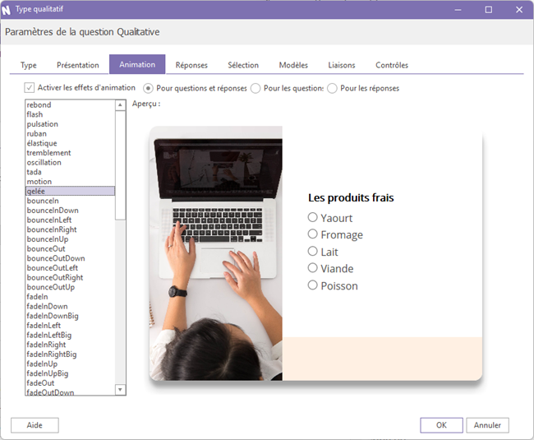Select flash animation effect
This screenshot has width=534, height=440.
[71, 114]
